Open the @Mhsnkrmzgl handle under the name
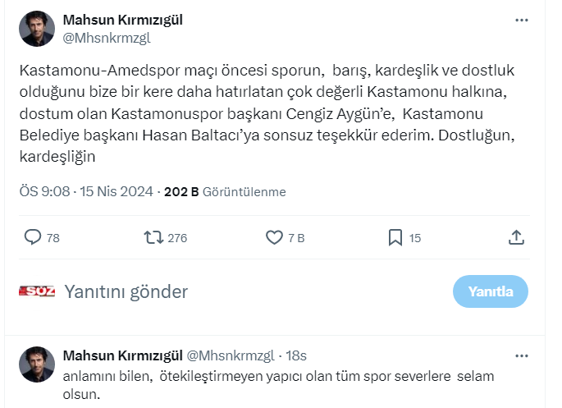Screen dimensions: 562x408 pos(107,37)
